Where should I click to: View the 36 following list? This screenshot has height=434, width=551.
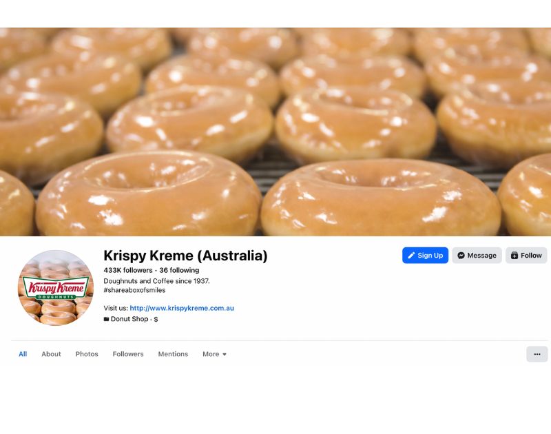[179, 270]
